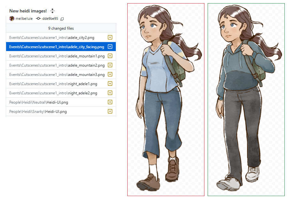302x198 pixels.
Task: Click the modified status icon for adele_mountain1.png
Action: click(110, 56)
